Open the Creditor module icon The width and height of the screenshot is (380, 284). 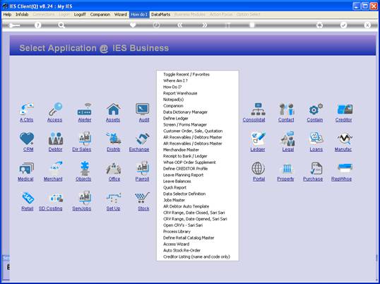[345, 109]
